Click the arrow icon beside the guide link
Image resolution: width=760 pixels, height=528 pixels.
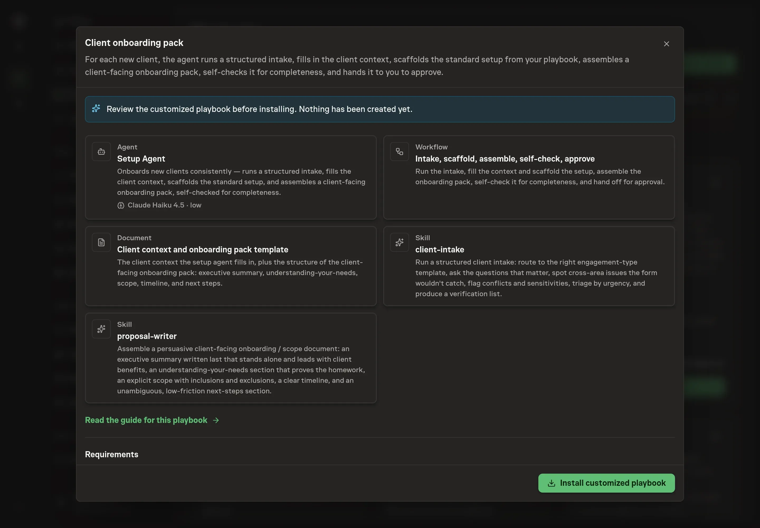(216, 420)
